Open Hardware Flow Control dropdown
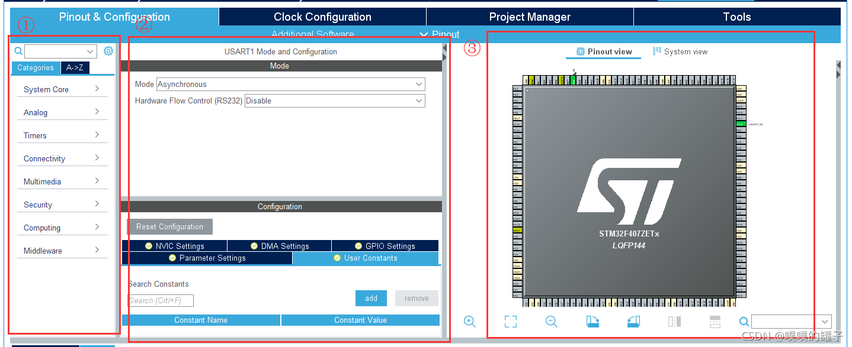 (335, 101)
